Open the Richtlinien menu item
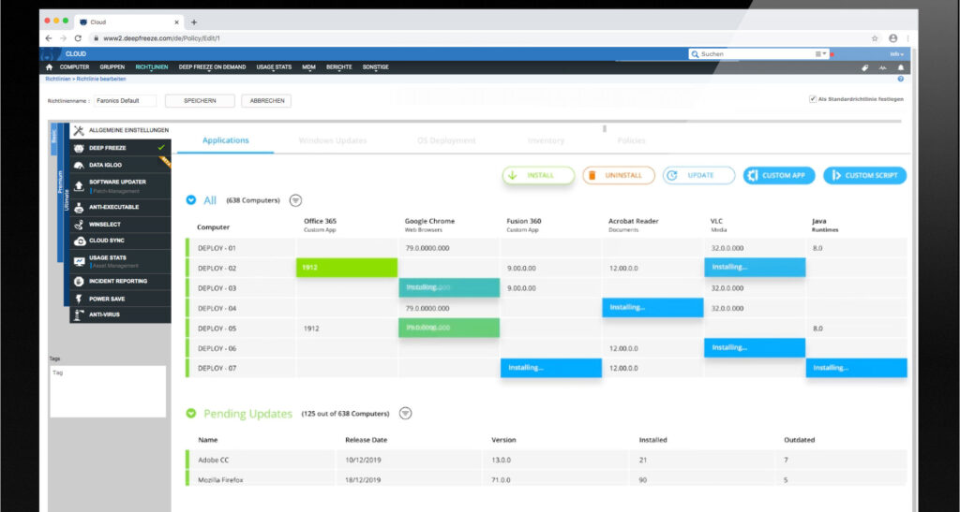The width and height of the screenshot is (960, 512). (x=151, y=67)
